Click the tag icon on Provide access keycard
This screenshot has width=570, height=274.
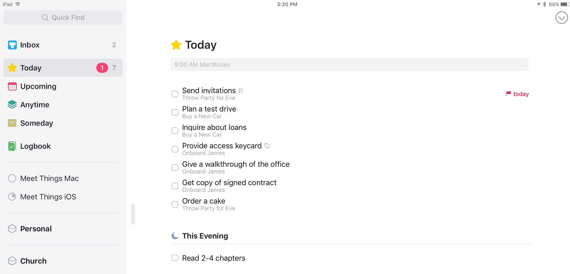tap(267, 146)
